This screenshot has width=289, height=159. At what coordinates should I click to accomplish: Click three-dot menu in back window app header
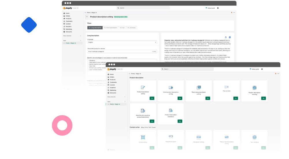[x=234, y=12]
